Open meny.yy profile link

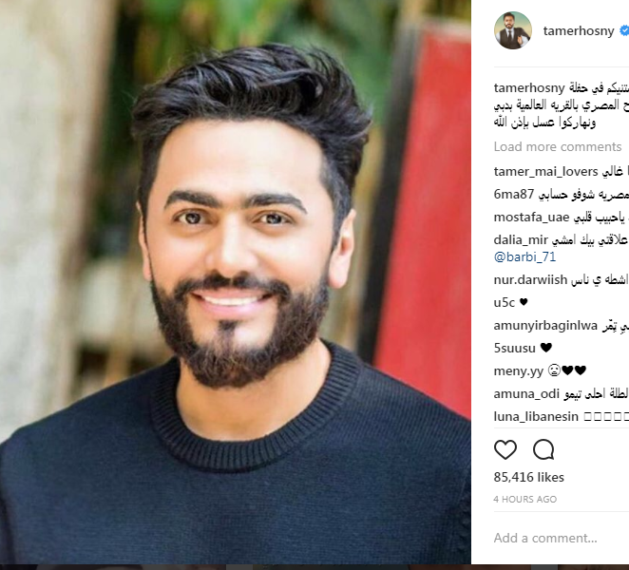click(518, 370)
